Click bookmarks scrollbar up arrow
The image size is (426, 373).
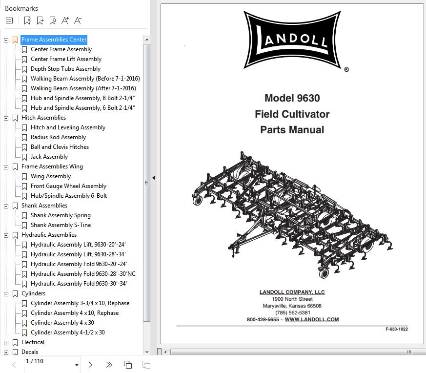coord(147,40)
